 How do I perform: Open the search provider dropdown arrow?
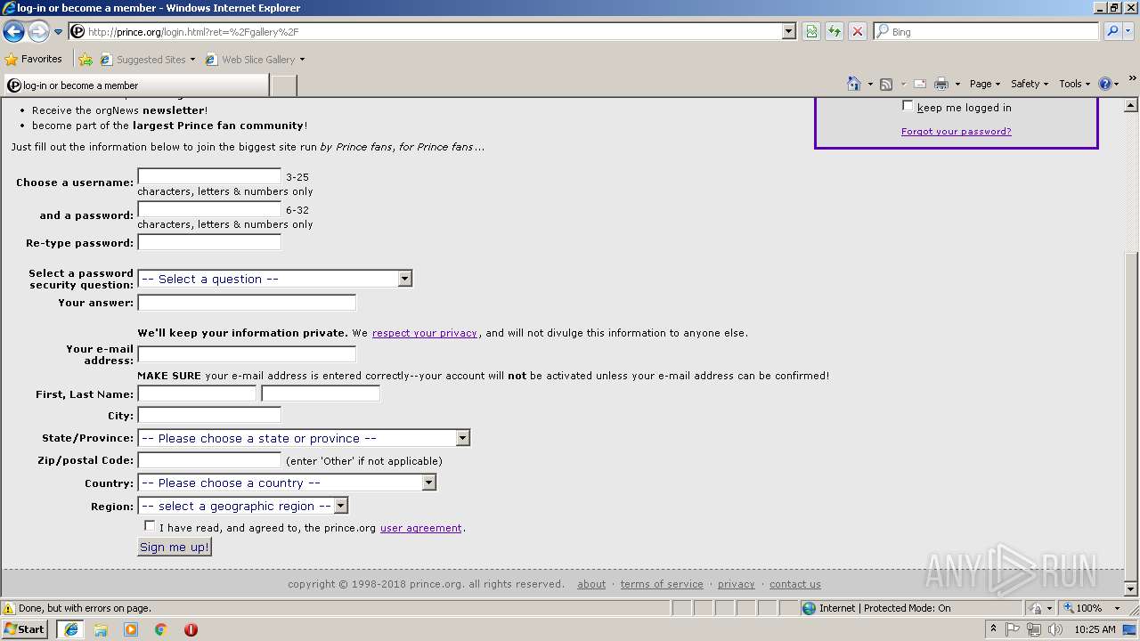[1128, 31]
